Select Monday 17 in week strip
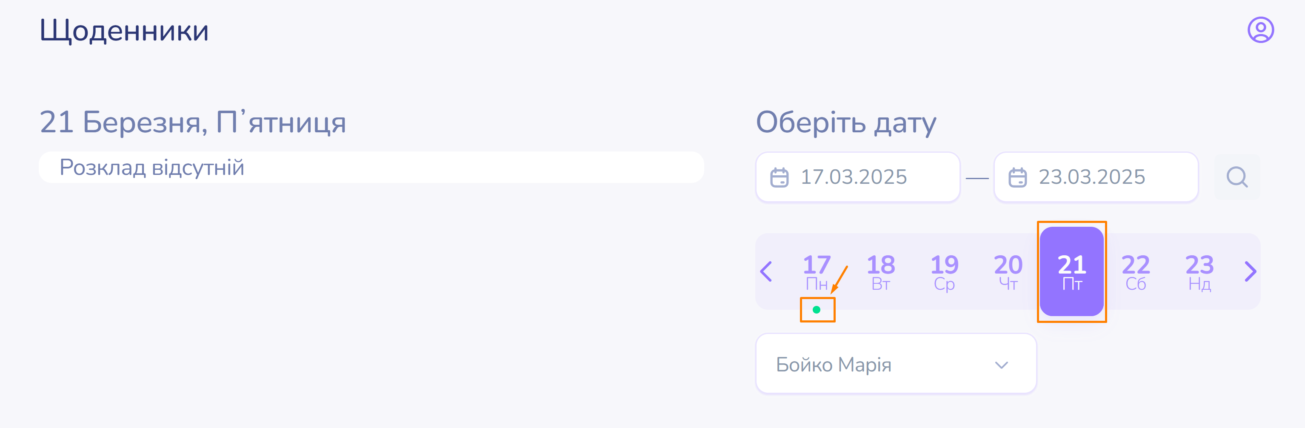The width and height of the screenshot is (1305, 428). pyautogui.click(x=817, y=272)
